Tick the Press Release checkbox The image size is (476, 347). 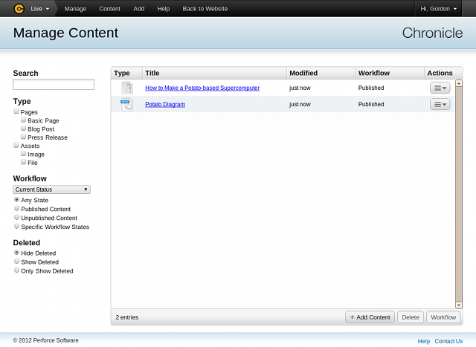(x=24, y=137)
